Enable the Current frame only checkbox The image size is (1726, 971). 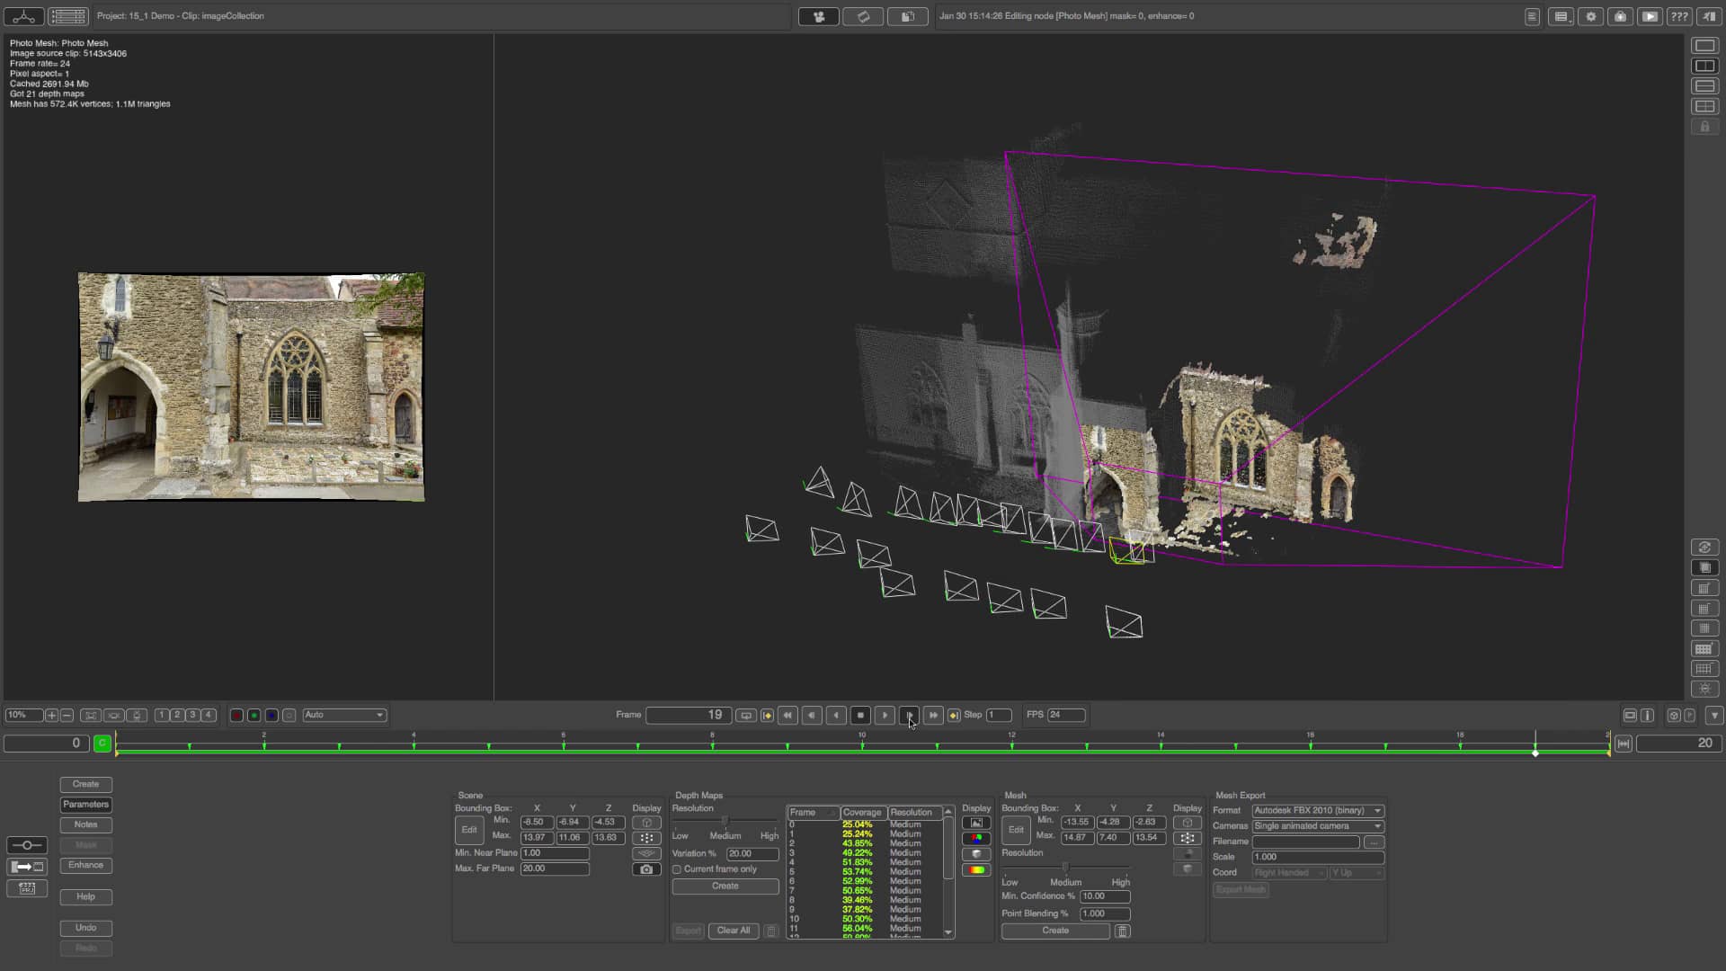click(x=677, y=869)
